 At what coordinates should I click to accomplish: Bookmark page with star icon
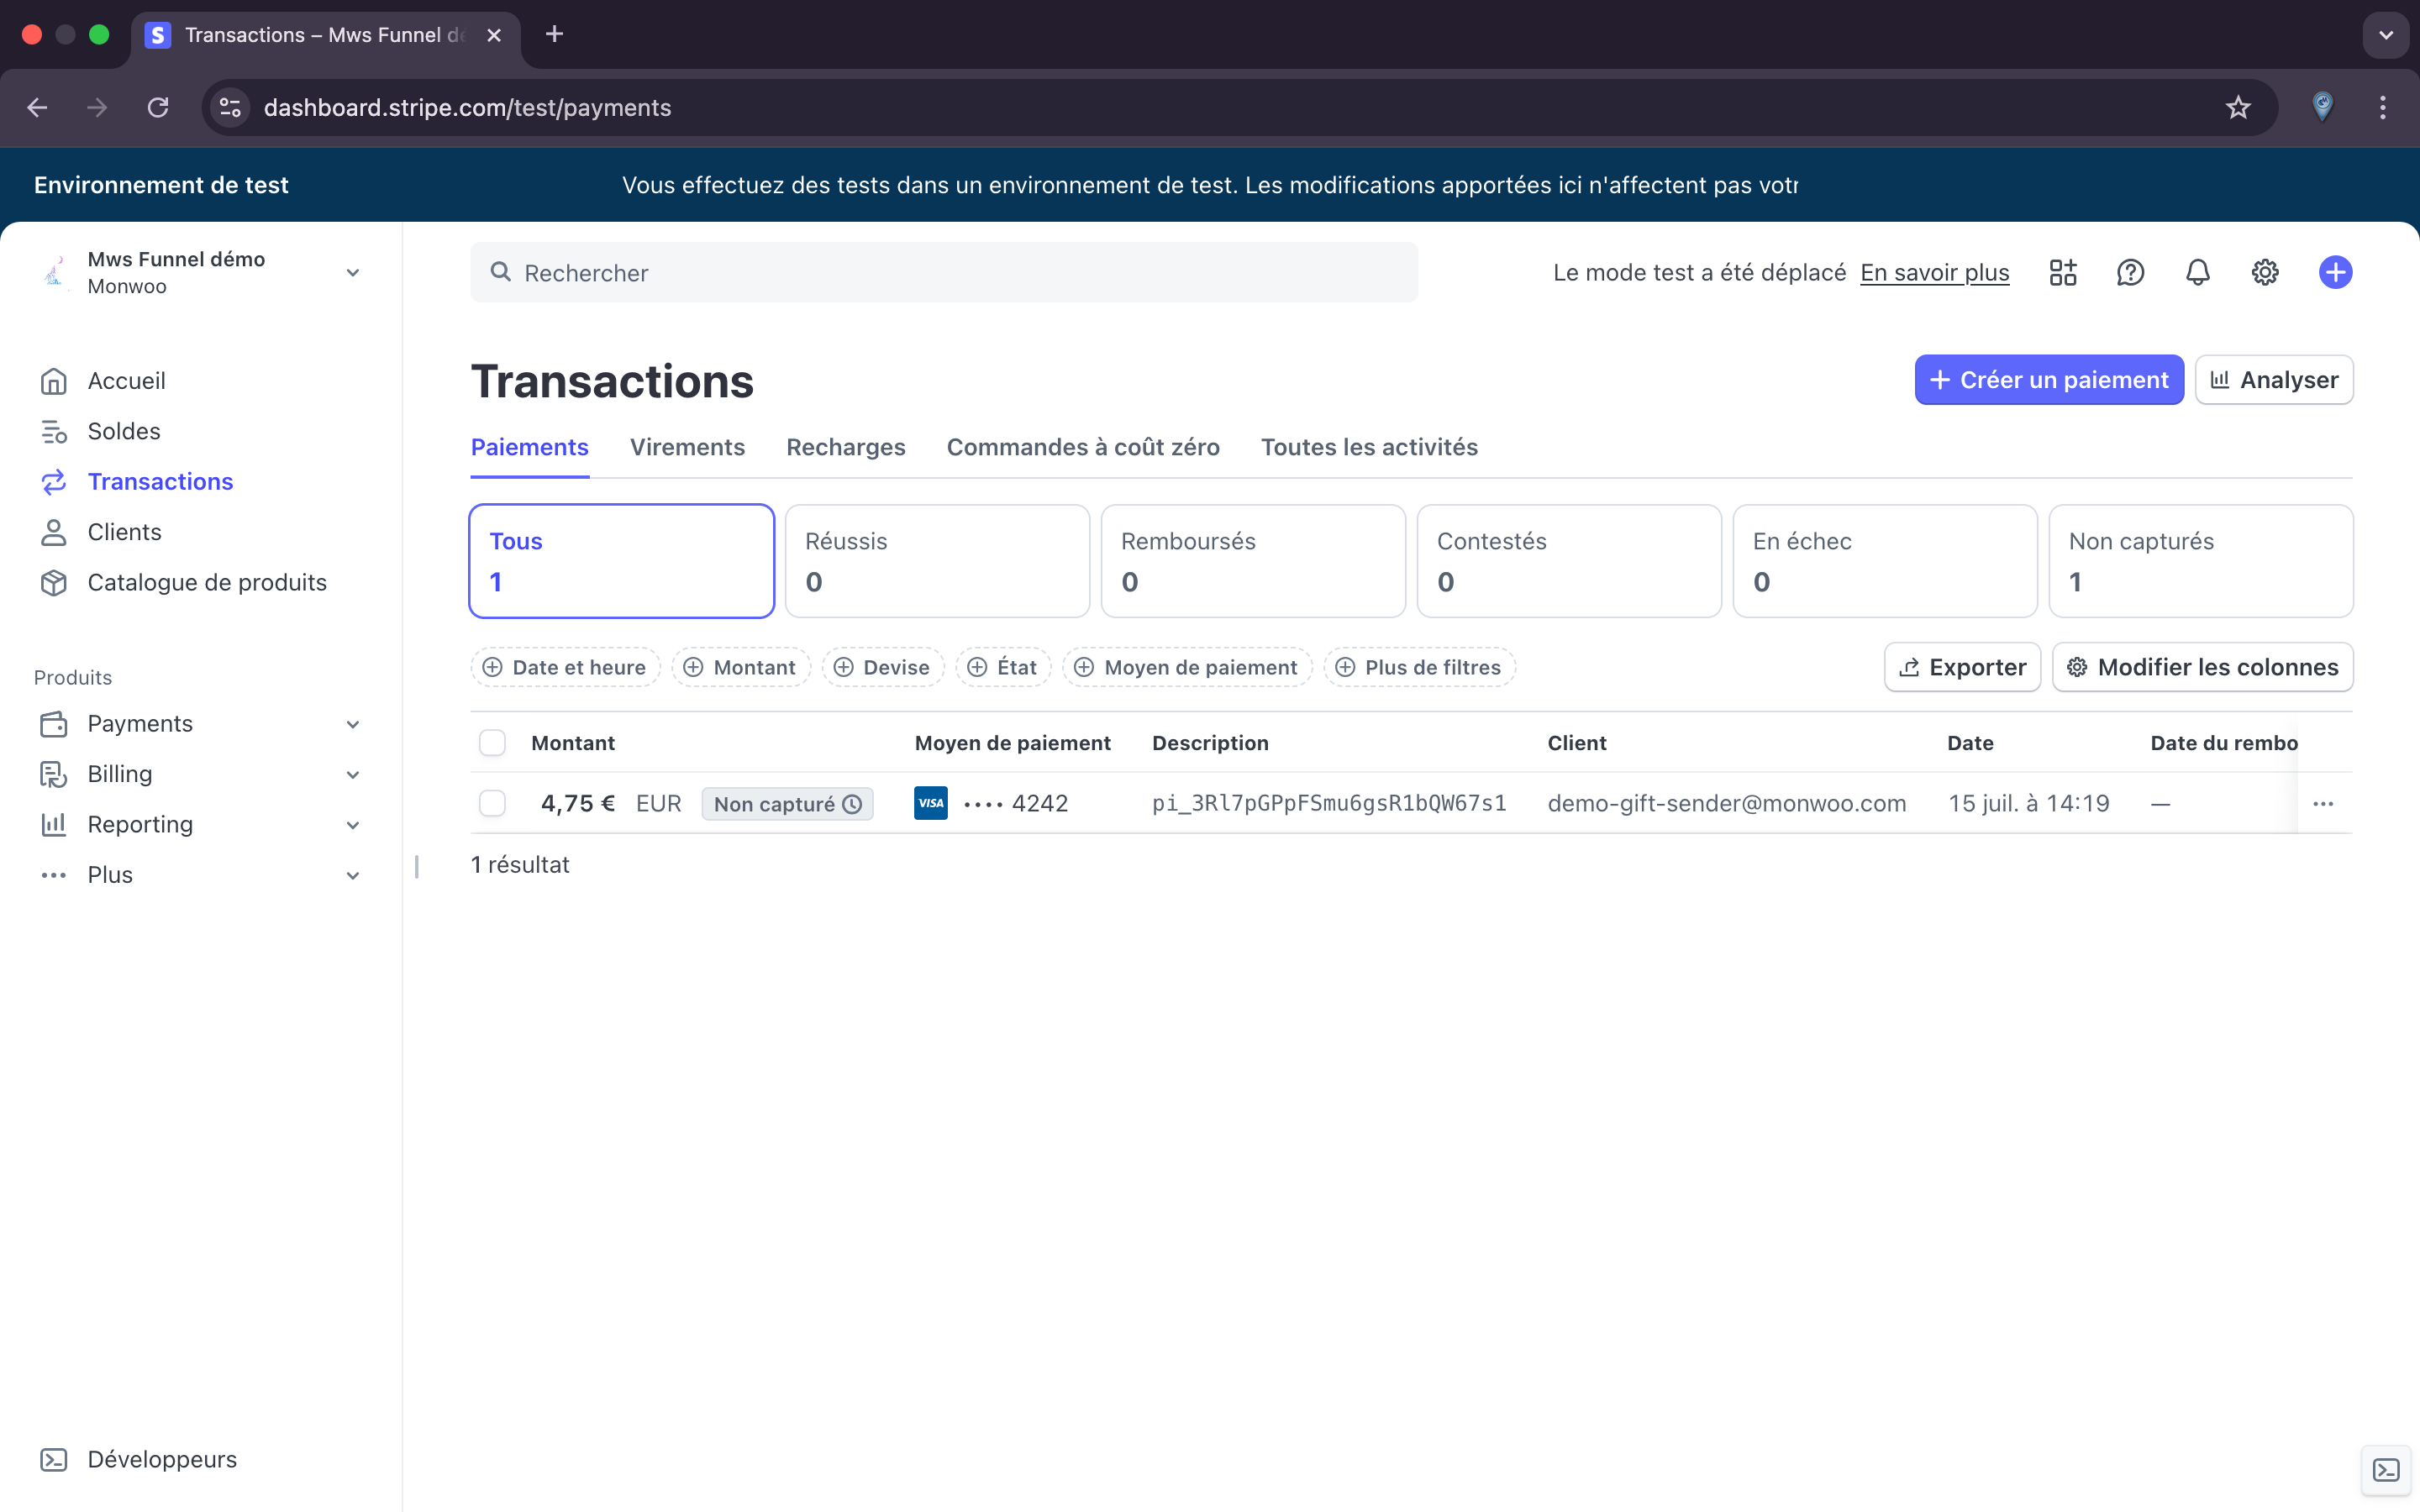pos(2238,108)
